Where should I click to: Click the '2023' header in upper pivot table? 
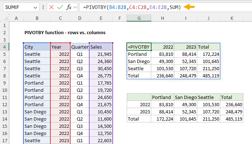pos(186,47)
